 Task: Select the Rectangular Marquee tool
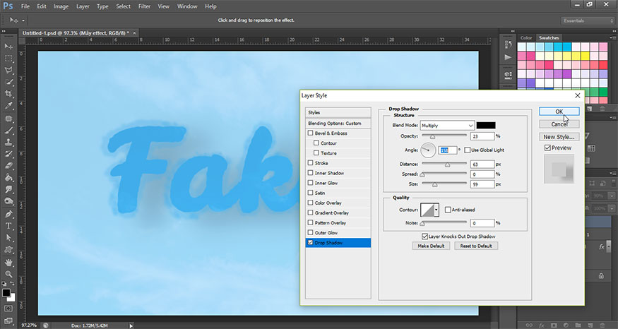click(x=8, y=59)
